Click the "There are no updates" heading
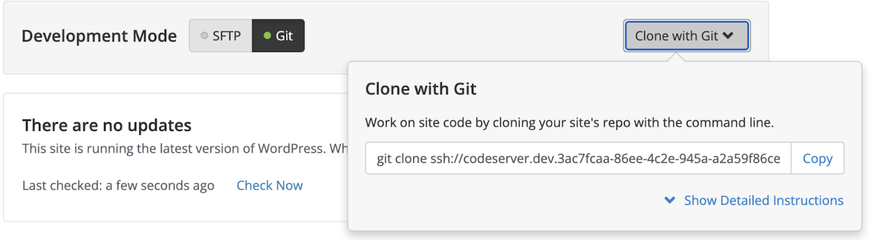Viewport: 870px width, 240px height. (107, 126)
